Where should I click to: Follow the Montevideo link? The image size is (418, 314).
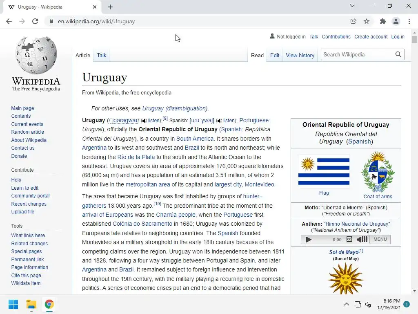pos(259,184)
